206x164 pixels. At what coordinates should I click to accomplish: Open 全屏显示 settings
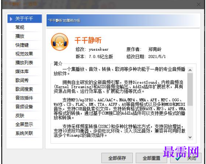(25, 125)
